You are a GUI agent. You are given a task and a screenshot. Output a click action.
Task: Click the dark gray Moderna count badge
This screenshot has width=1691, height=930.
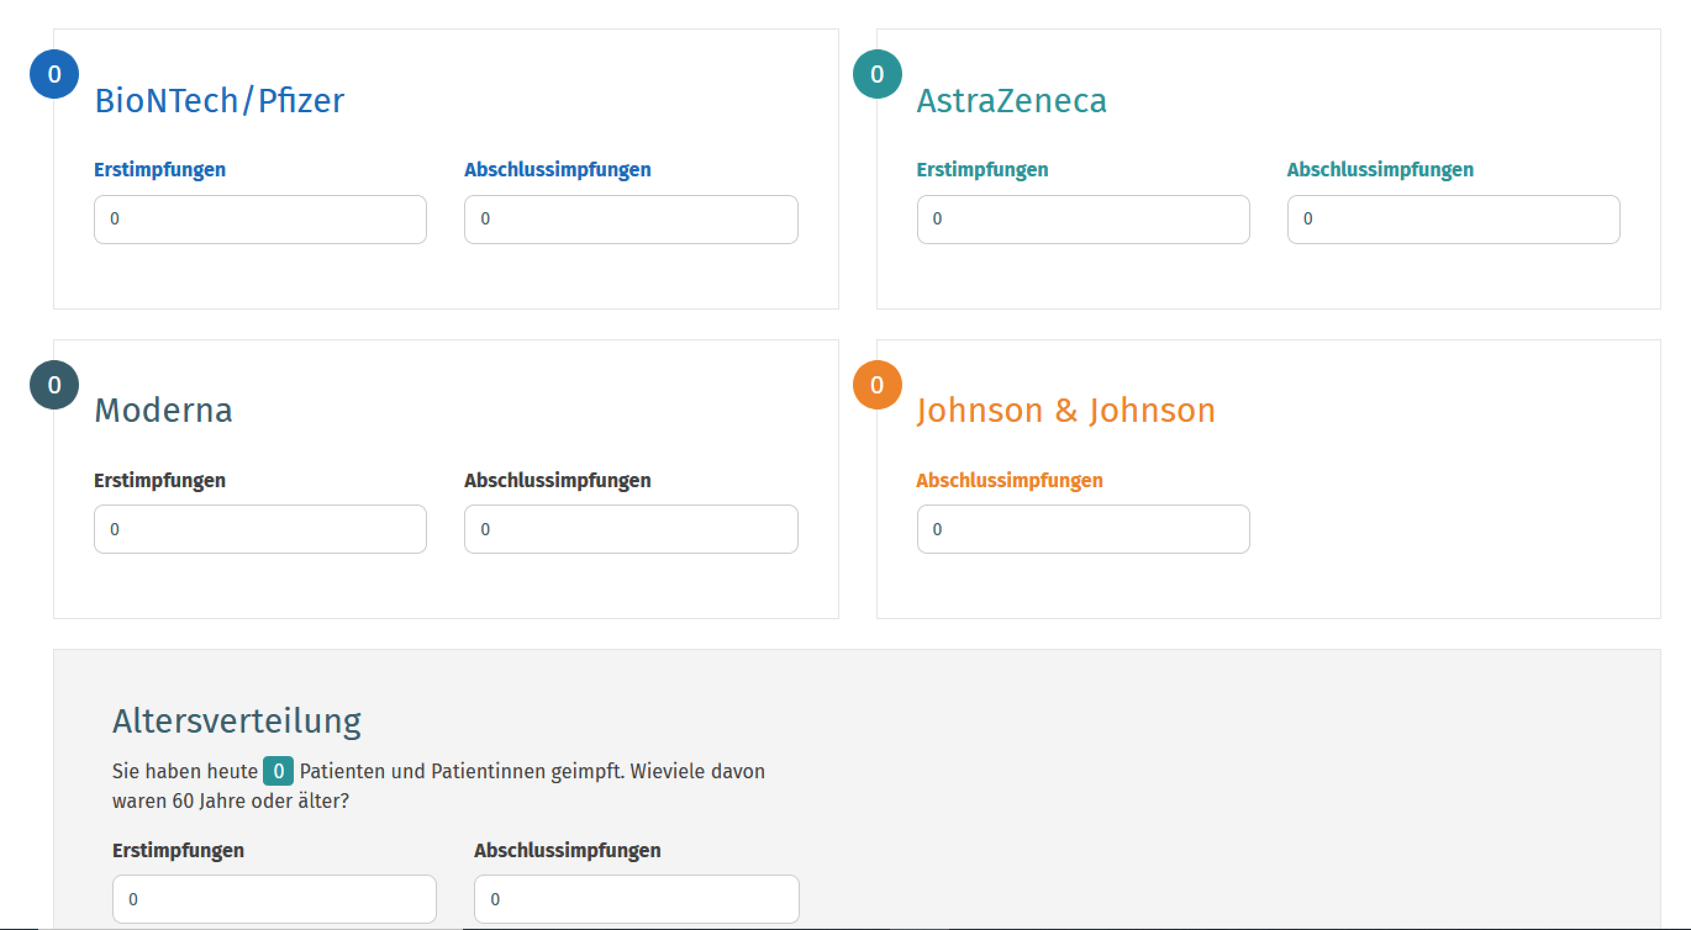[x=54, y=385]
